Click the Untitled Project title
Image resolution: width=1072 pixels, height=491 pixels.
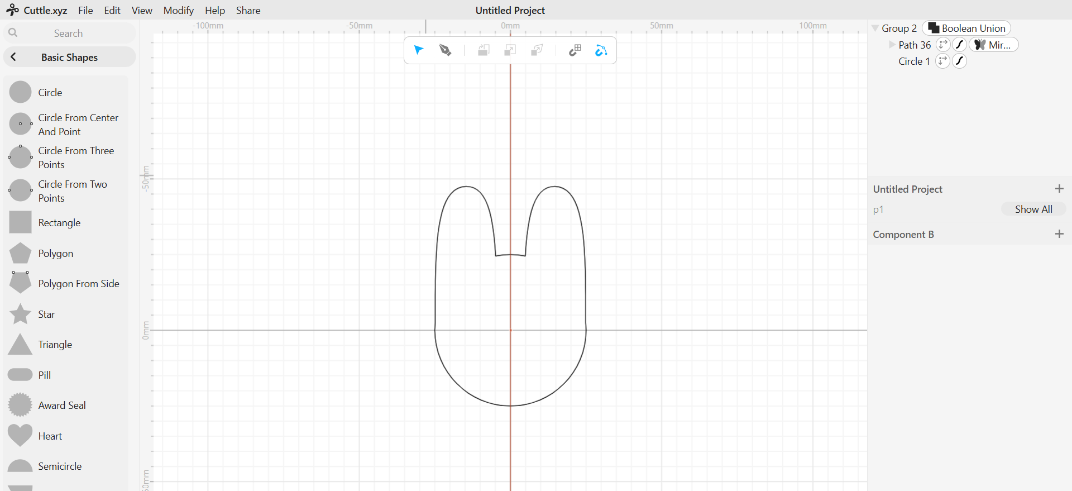pyautogui.click(x=510, y=10)
